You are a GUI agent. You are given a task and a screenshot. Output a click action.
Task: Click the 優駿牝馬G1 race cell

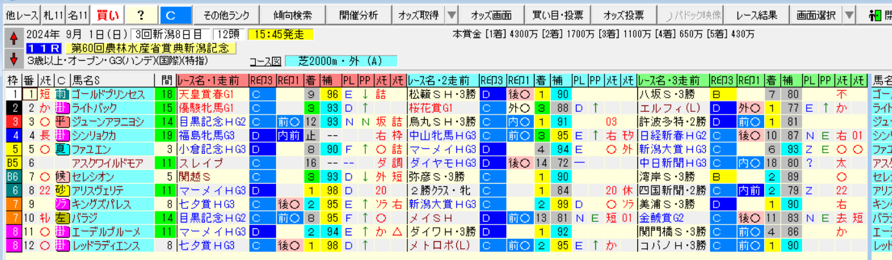(212, 108)
